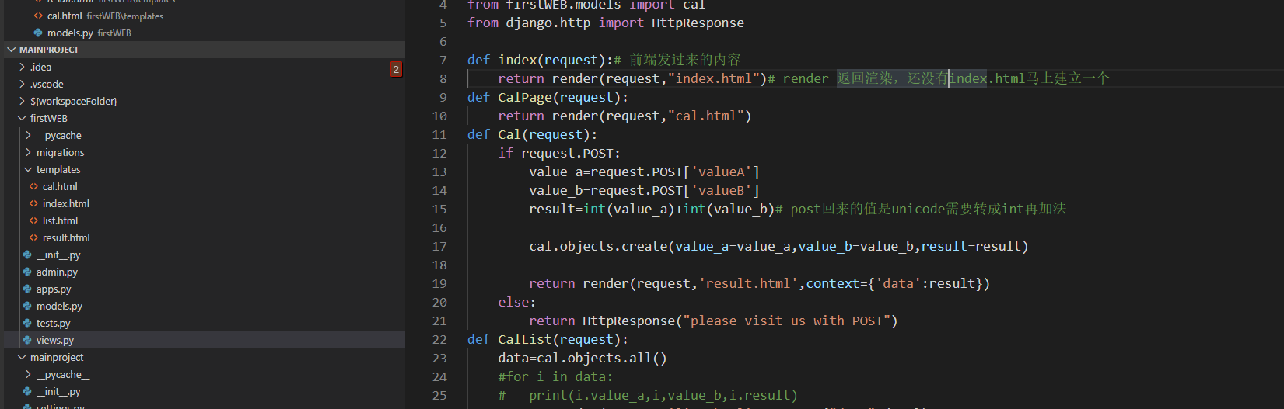Viewport: 1284px width, 409px height.
Task: Open cal.html in the templates folder
Action: [x=204, y=187]
